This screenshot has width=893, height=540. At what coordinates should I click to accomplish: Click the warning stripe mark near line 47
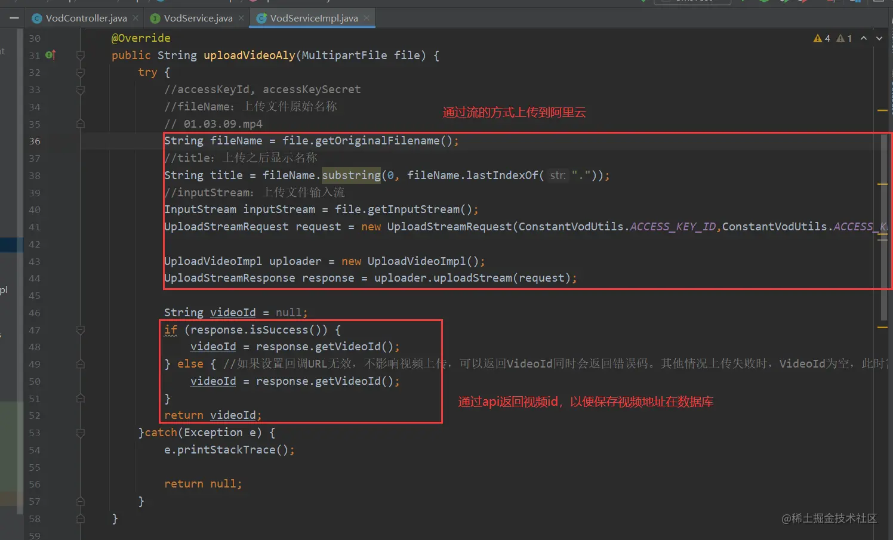pos(882,327)
